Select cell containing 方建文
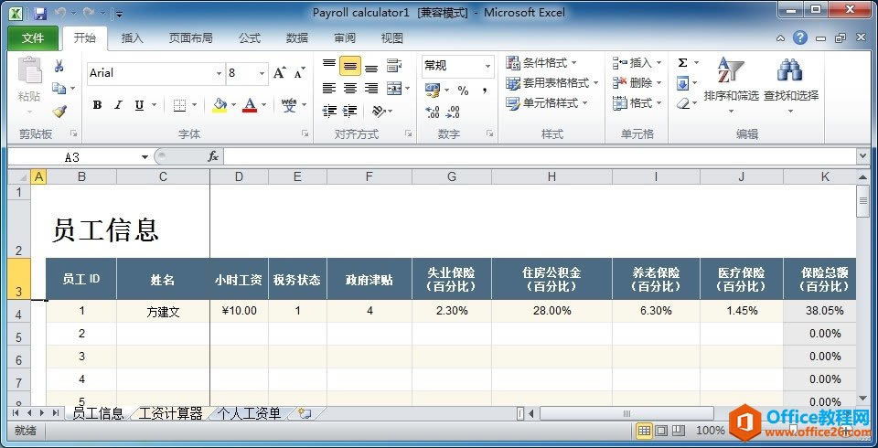878x448 pixels. click(163, 312)
